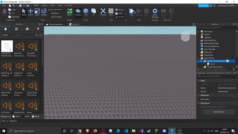
Task: Activate the Select tool
Action: point(24,12)
